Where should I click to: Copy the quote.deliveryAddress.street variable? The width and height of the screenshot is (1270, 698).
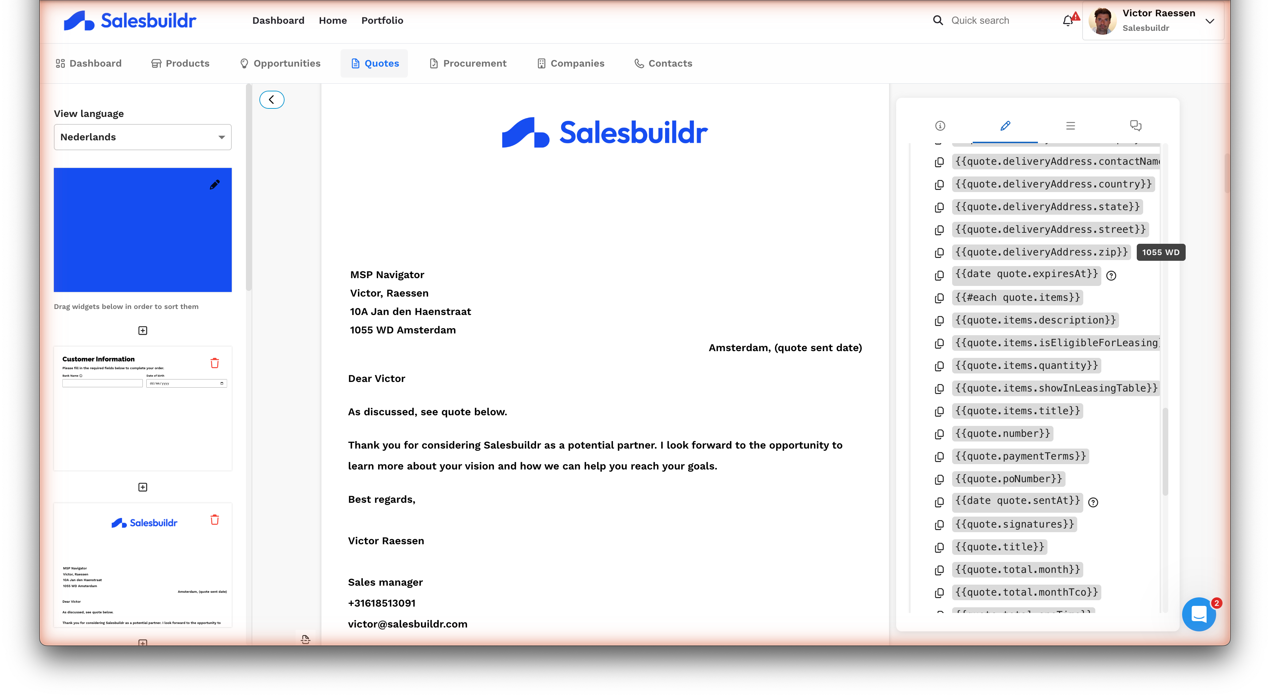[x=939, y=230]
